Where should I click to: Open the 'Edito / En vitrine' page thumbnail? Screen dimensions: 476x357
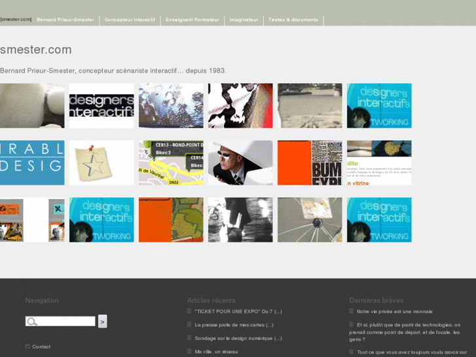pyautogui.click(x=379, y=162)
